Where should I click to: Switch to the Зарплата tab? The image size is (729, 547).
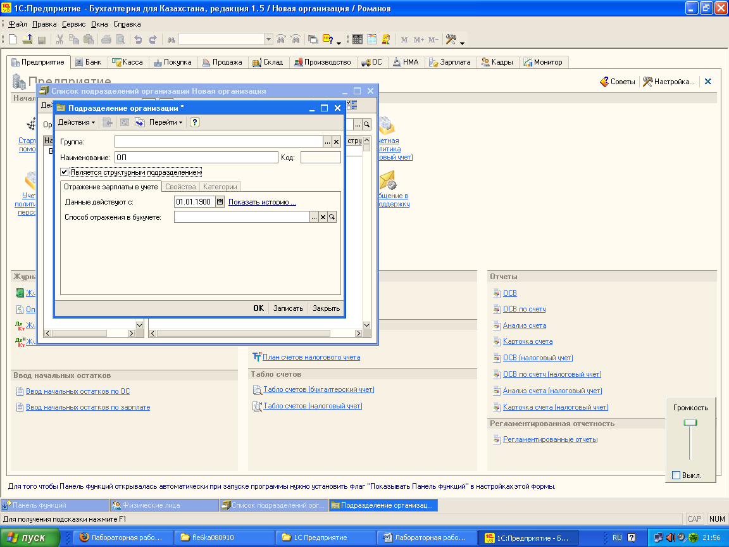[x=450, y=62]
